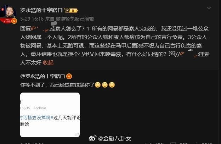This screenshot has width=221, height=144.
Task: Open reposted author @罗永浩的十字路口
Action: 42,76
